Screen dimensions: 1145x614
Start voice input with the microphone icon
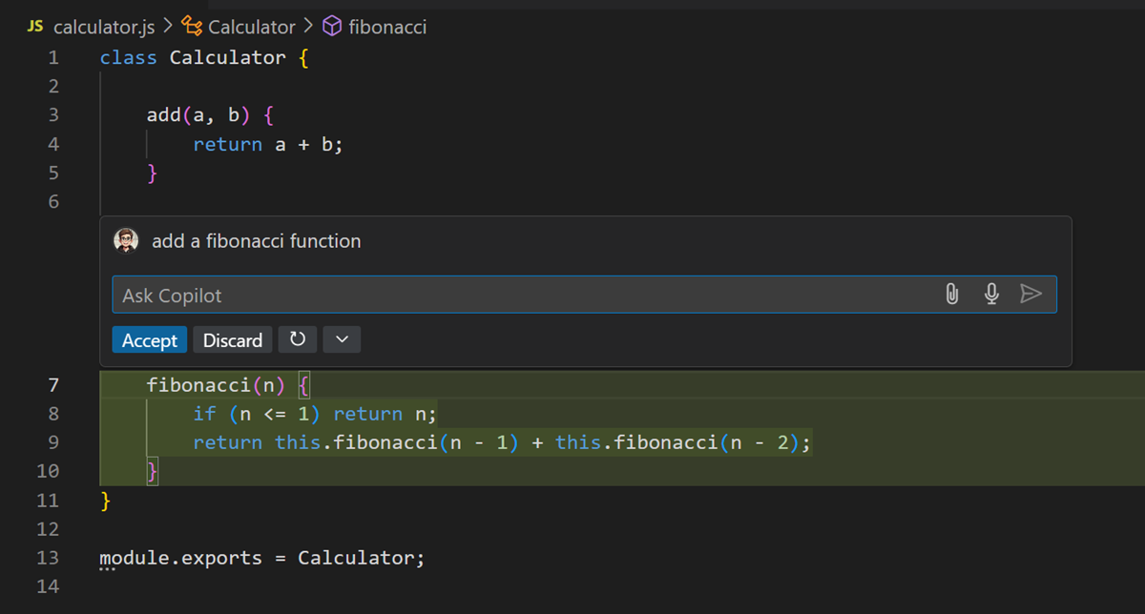[x=991, y=294]
